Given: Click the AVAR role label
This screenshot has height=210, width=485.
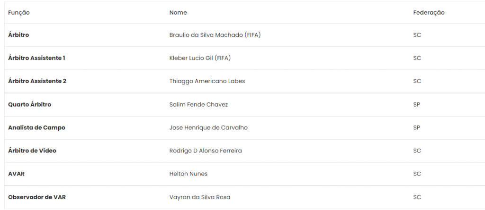Looking at the screenshot, I should click(x=17, y=174).
